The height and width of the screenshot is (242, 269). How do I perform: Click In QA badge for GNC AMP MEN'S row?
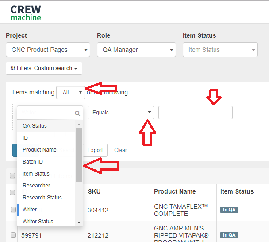click(x=229, y=235)
